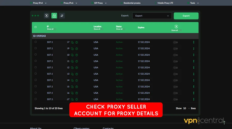Copy the IP ending in 6
This screenshot has width=232, height=129.
(72, 93)
